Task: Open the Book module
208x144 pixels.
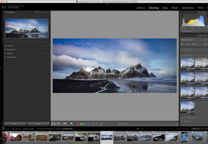Action: (175, 8)
